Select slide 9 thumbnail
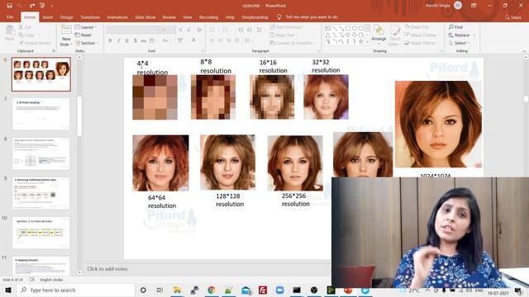 [x=41, y=194]
